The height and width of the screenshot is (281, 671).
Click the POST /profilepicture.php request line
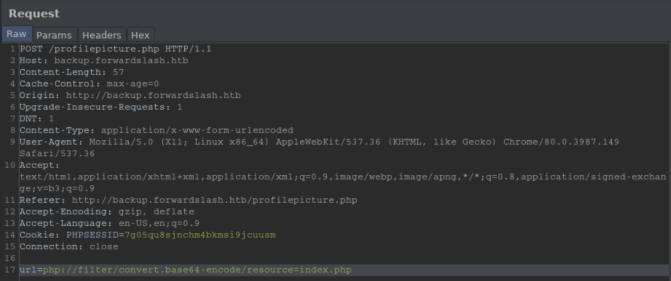(x=115, y=49)
